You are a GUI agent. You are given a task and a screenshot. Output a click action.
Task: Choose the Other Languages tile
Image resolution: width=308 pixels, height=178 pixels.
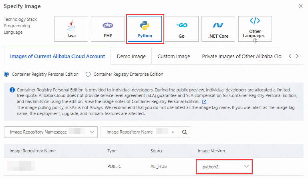[255, 29]
